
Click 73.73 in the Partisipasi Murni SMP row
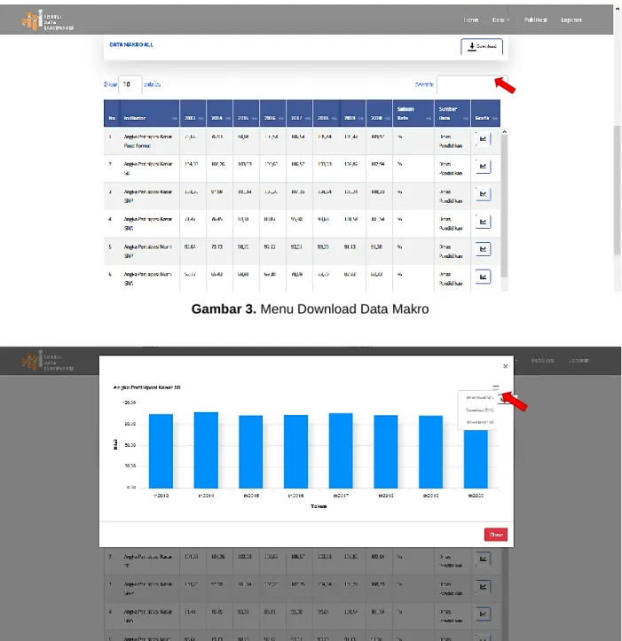coord(217,247)
